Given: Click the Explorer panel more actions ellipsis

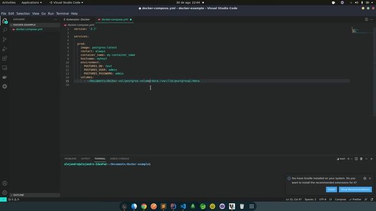Looking at the screenshot, I should (56, 19).
